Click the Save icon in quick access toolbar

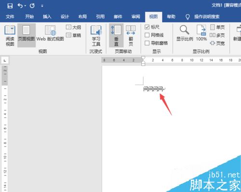(x=10, y=6)
